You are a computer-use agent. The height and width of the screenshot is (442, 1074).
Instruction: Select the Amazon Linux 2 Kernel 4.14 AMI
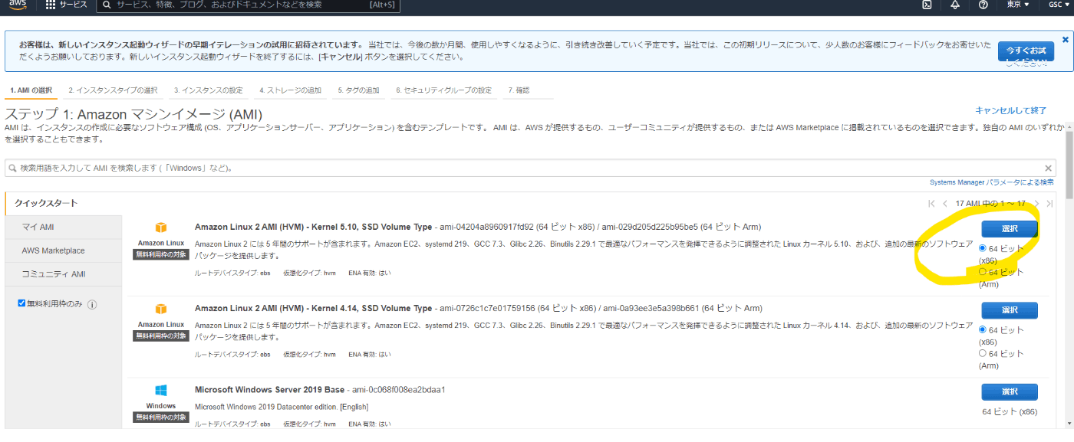pyautogui.click(x=1010, y=310)
